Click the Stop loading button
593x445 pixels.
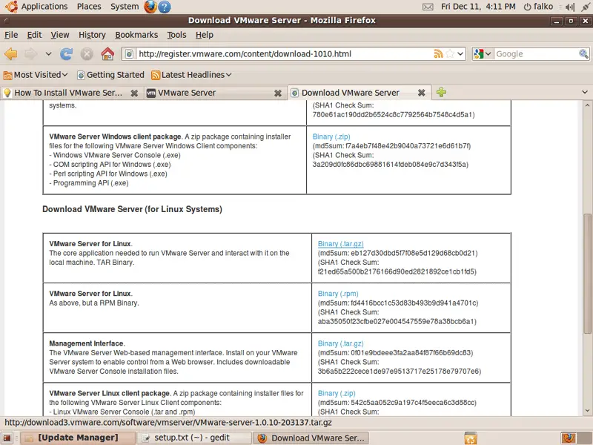click(87, 54)
